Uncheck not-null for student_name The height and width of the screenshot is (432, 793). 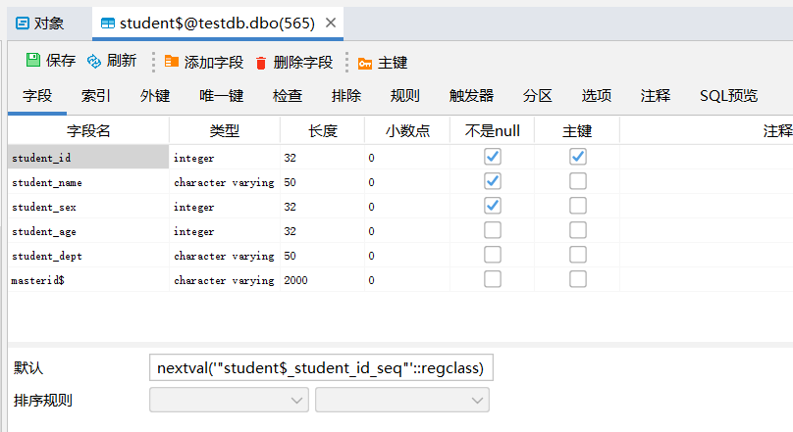[493, 181]
